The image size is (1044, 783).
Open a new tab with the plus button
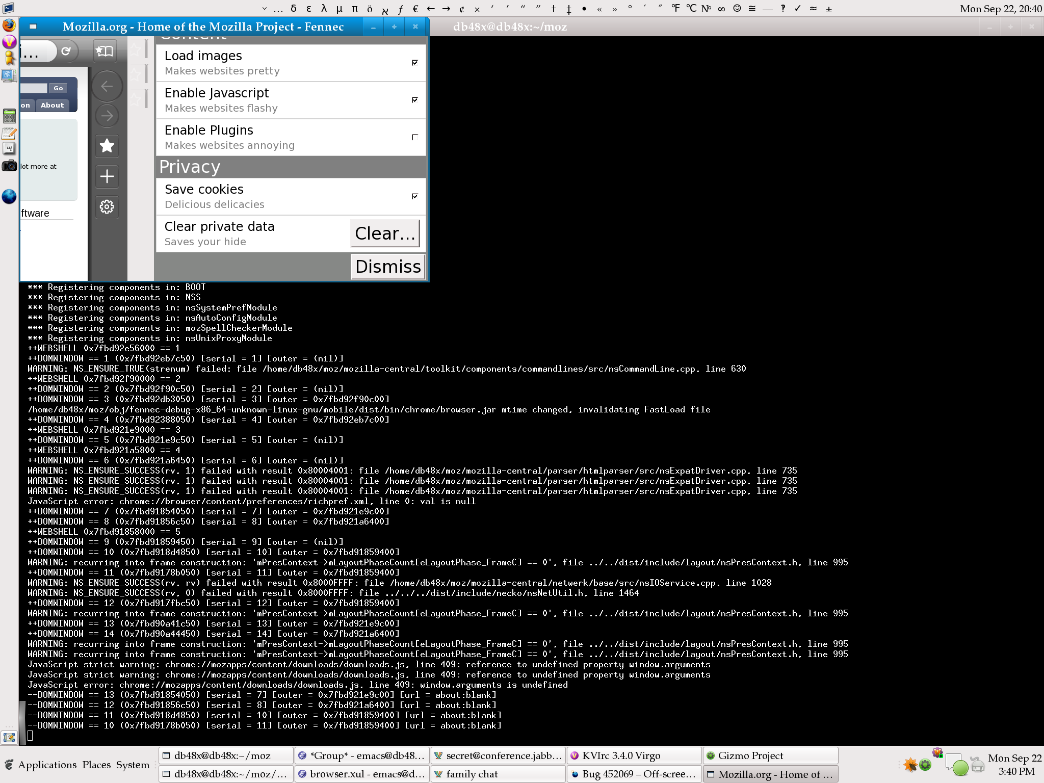(107, 176)
